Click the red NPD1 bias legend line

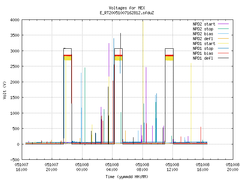click(223, 53)
